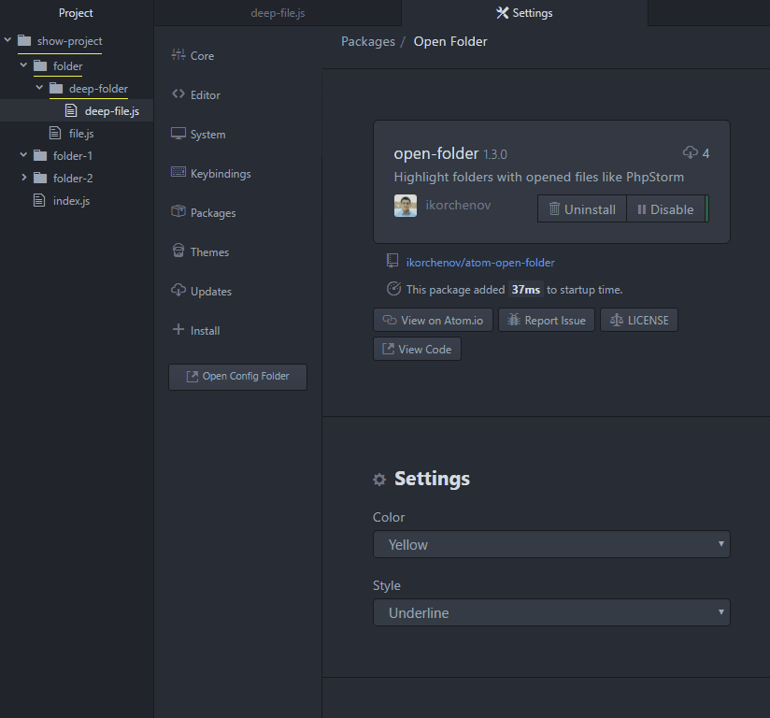This screenshot has height=718, width=770.
Task: Open the ikorchenov author link
Action: click(458, 206)
